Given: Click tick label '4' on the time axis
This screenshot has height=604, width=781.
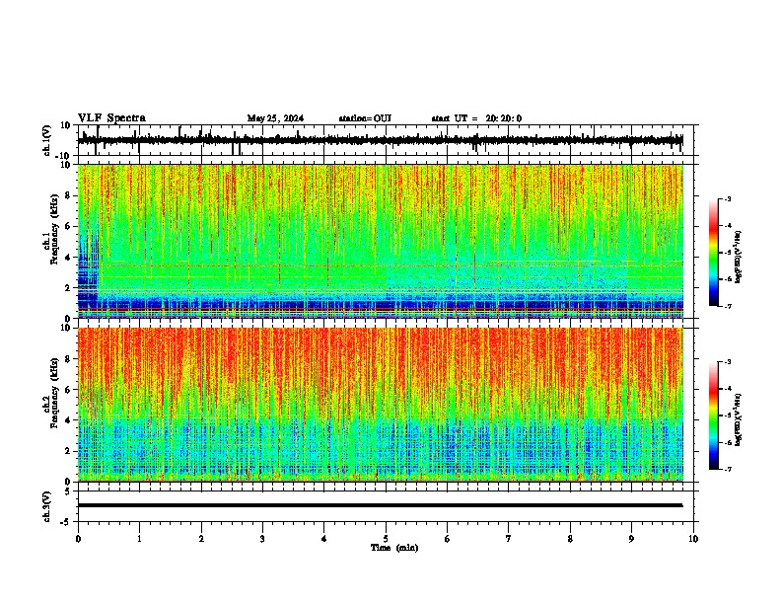Looking at the screenshot, I should [323, 539].
